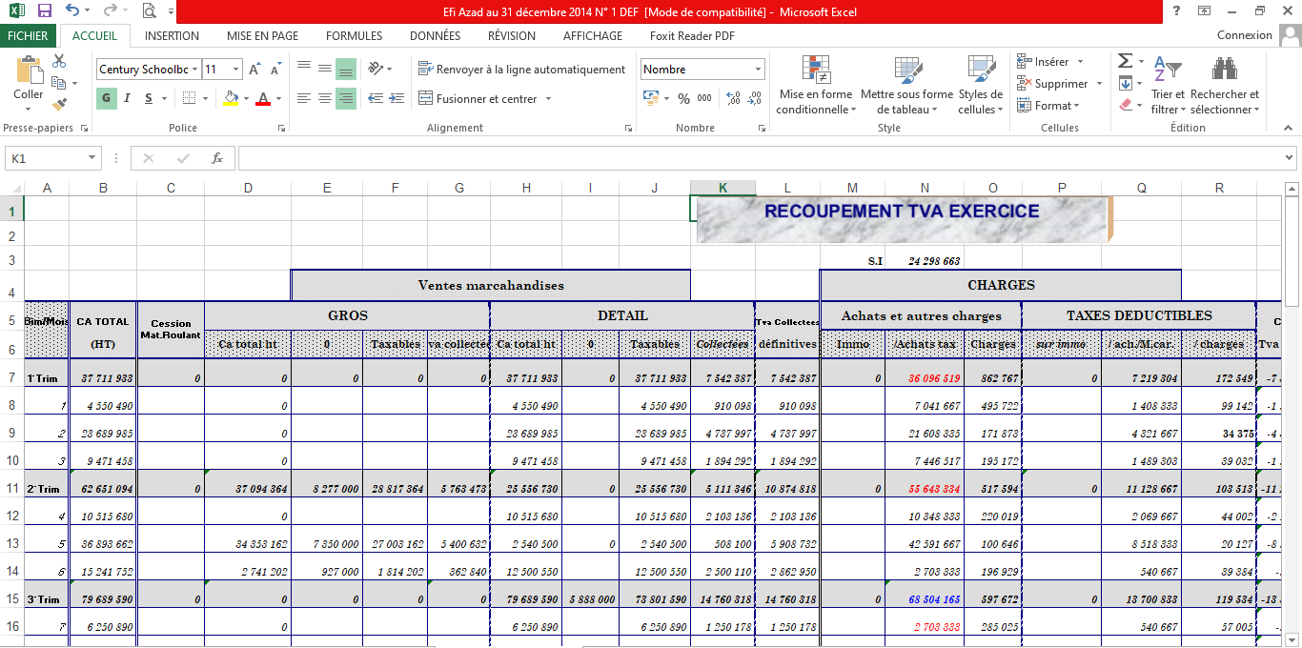Switch to the FORMULES tab
Screen dimensions: 1302x648
[354, 36]
